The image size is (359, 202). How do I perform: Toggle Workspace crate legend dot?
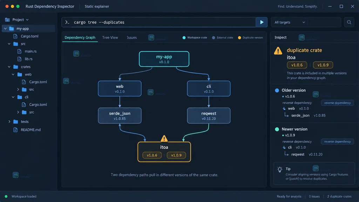click(184, 38)
